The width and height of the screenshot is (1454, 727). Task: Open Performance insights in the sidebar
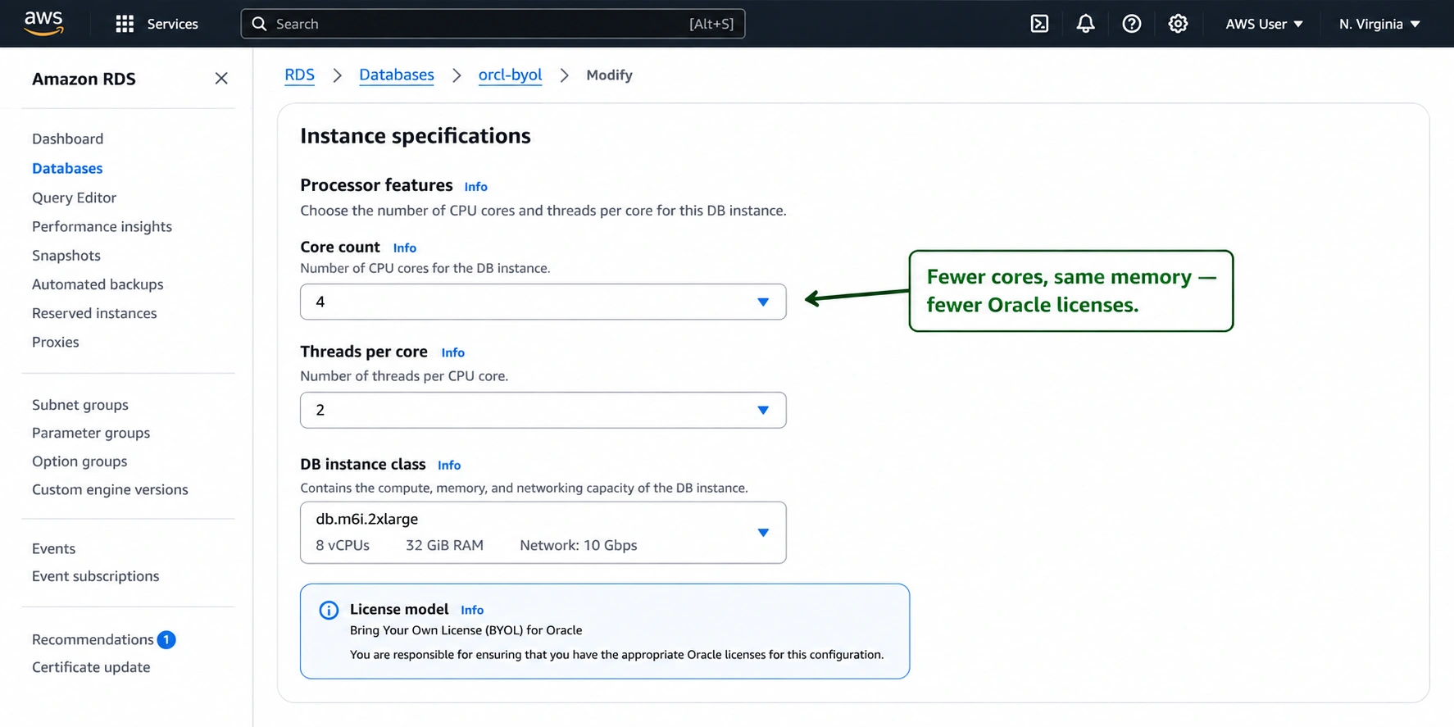[102, 226]
